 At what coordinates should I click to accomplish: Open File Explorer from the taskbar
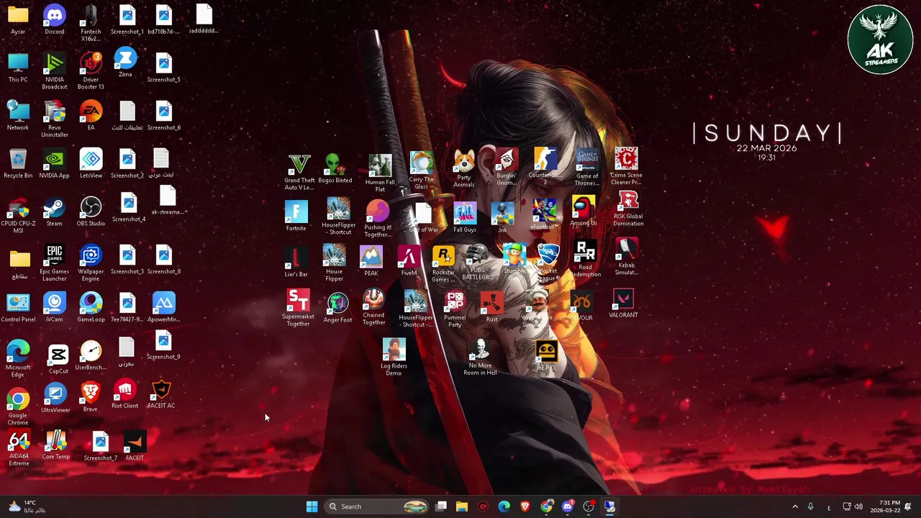point(462,506)
